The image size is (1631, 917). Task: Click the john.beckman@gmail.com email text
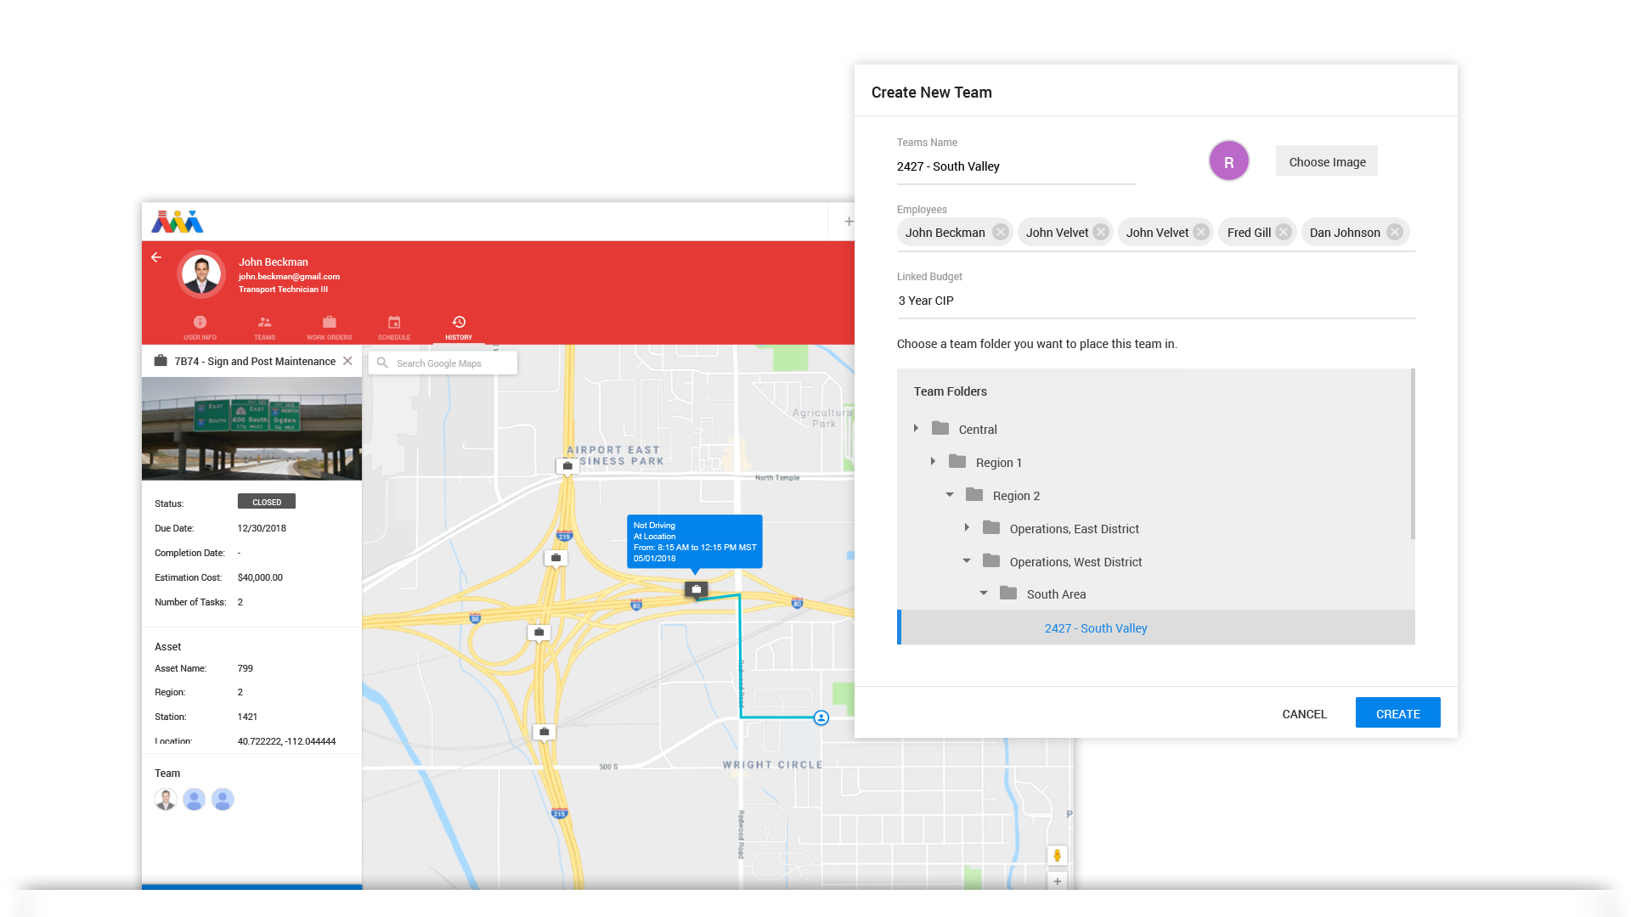pos(289,277)
